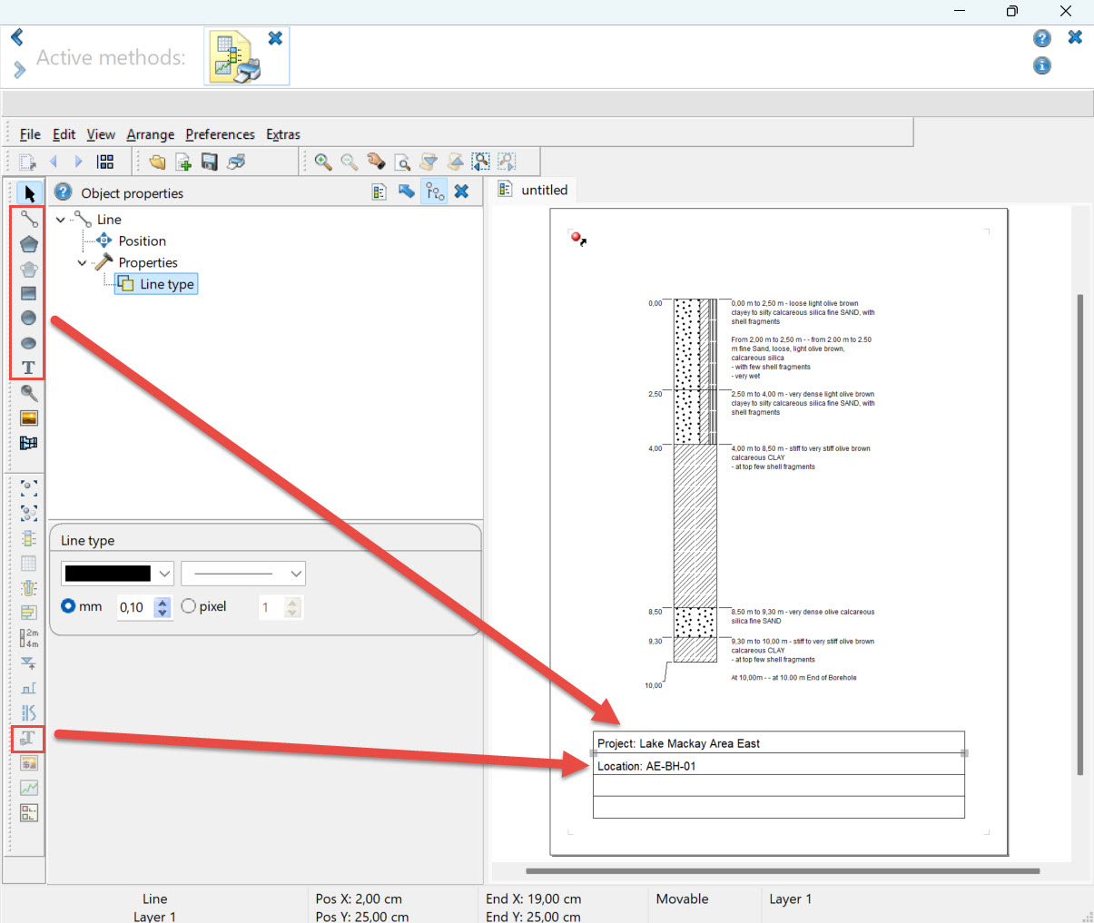Open the line style dropdown
The image size is (1094, 923).
295,574
